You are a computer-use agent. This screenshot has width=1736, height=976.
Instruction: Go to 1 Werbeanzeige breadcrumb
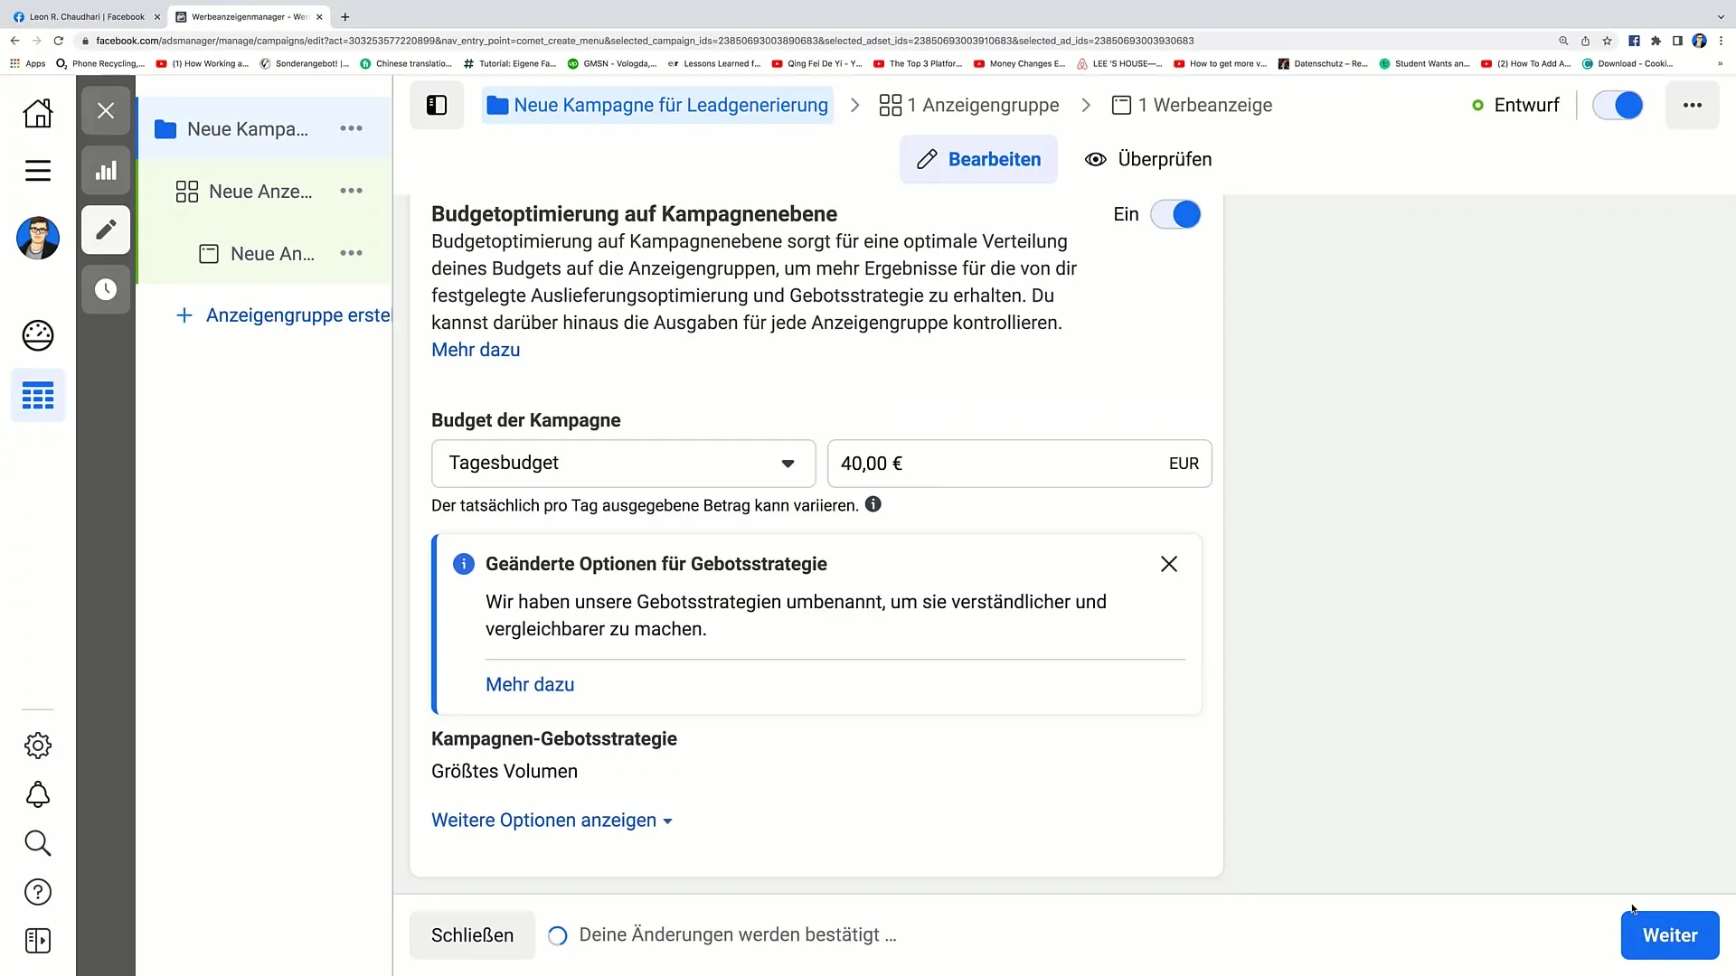click(1192, 106)
